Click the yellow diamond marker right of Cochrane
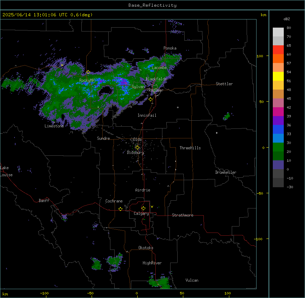The image size is (305, 298). pos(120,209)
